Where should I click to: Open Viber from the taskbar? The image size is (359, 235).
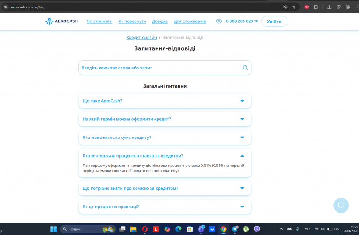click(x=257, y=229)
